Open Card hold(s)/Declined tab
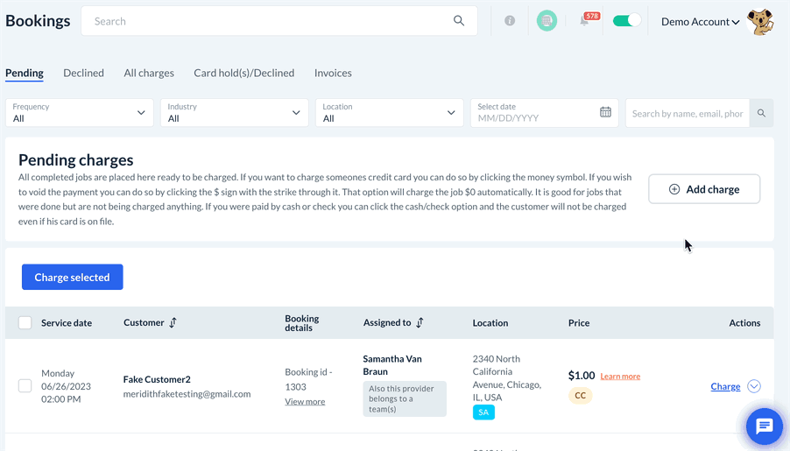The image size is (790, 451). [x=243, y=73]
